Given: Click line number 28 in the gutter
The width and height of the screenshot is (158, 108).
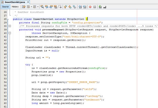Looking at the screenshot, I should (x=5, y=19).
